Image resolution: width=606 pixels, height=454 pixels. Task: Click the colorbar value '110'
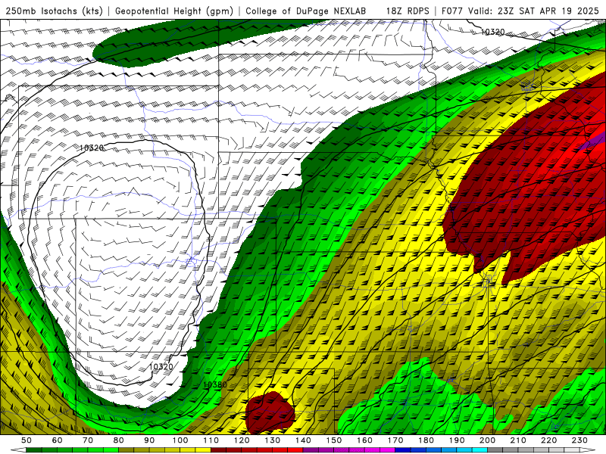(x=211, y=440)
